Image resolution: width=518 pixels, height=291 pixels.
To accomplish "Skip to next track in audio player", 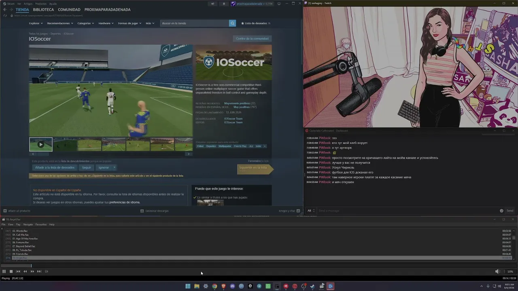I will coord(39,272).
